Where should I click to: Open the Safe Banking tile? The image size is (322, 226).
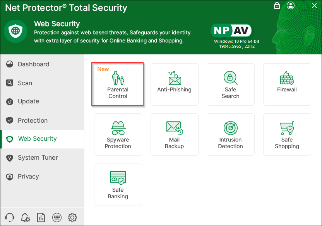tap(118, 185)
